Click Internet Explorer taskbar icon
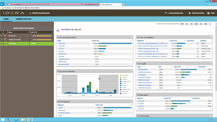Screen dimensions: 217x122 pos(30,120)
